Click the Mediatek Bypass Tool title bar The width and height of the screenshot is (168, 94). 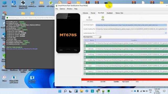coord(30,18)
